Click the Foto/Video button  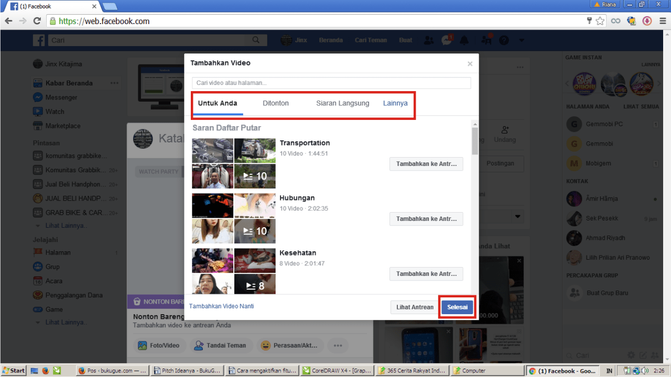coord(159,346)
